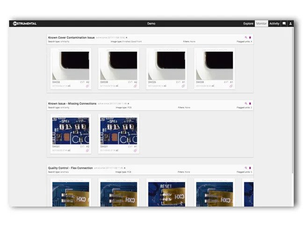
Task: Open the SW026 cover thumbnail
Action: pos(166,66)
